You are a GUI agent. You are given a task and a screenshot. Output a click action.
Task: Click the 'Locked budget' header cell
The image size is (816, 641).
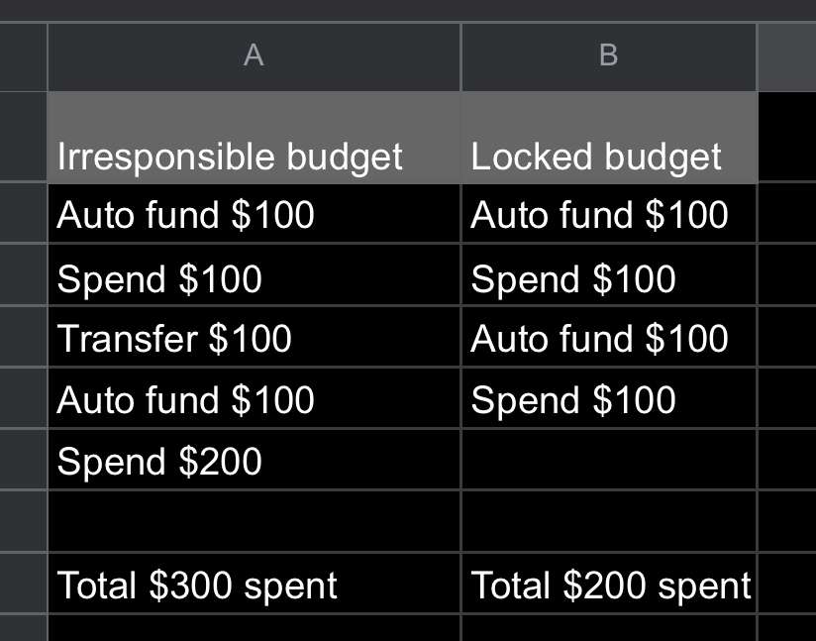point(609,138)
